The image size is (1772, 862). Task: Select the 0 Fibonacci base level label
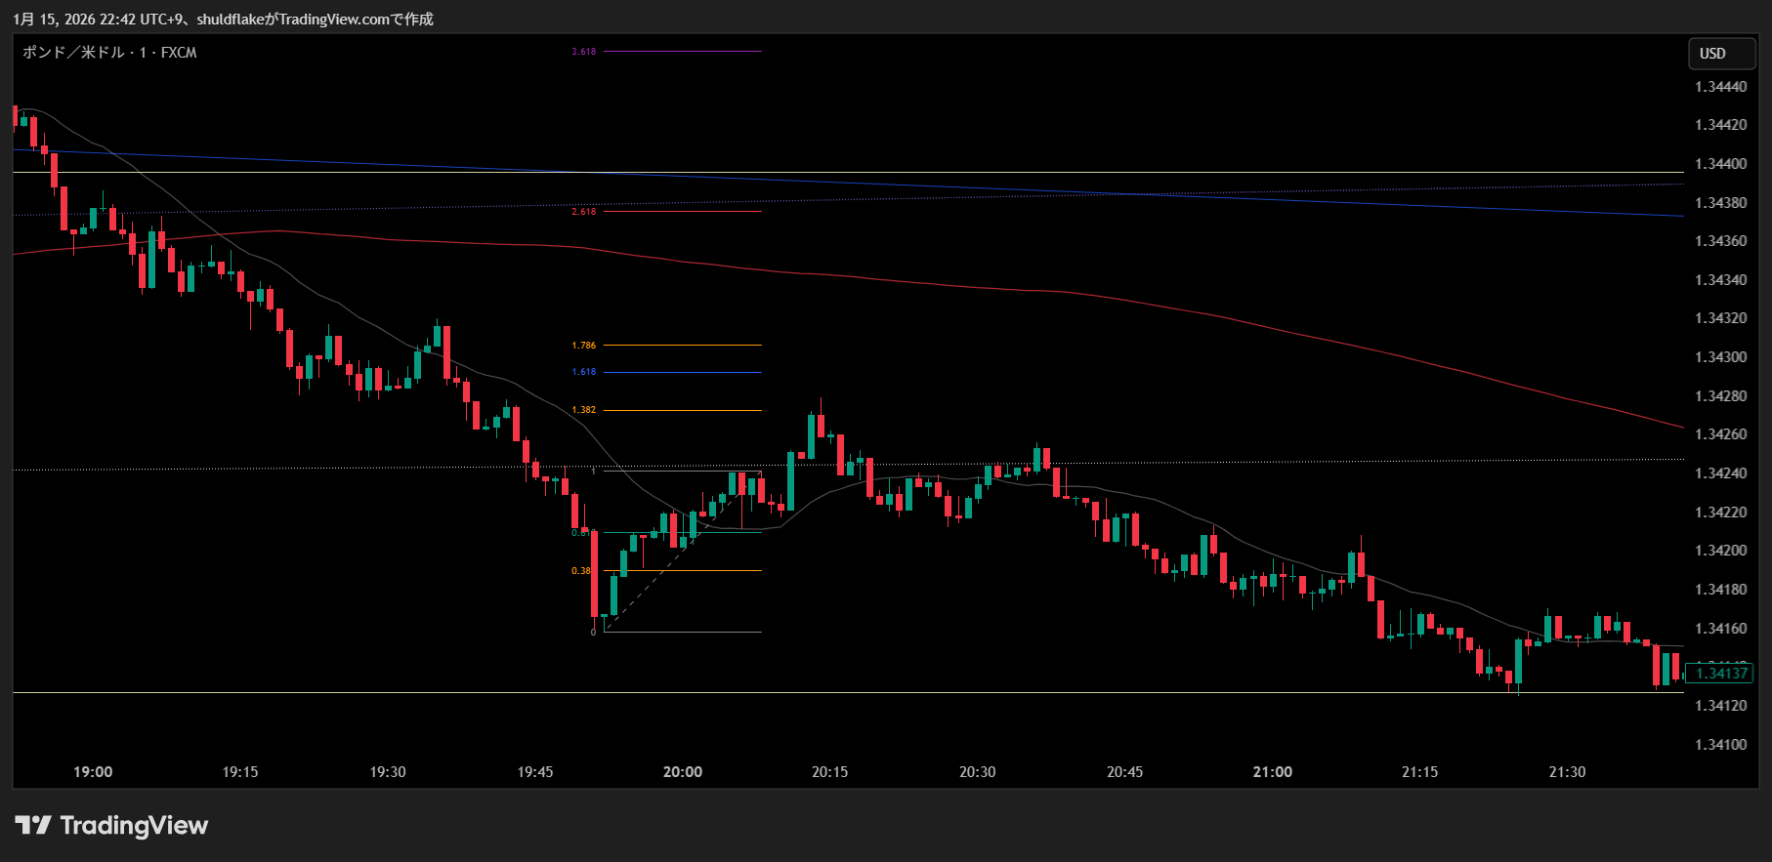[x=593, y=633]
